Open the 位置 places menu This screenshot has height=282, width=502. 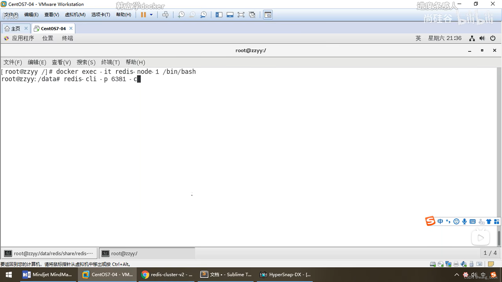48,38
